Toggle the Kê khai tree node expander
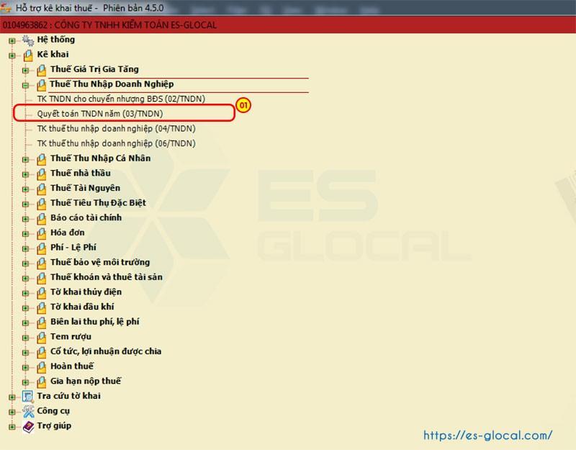 (x=12, y=55)
